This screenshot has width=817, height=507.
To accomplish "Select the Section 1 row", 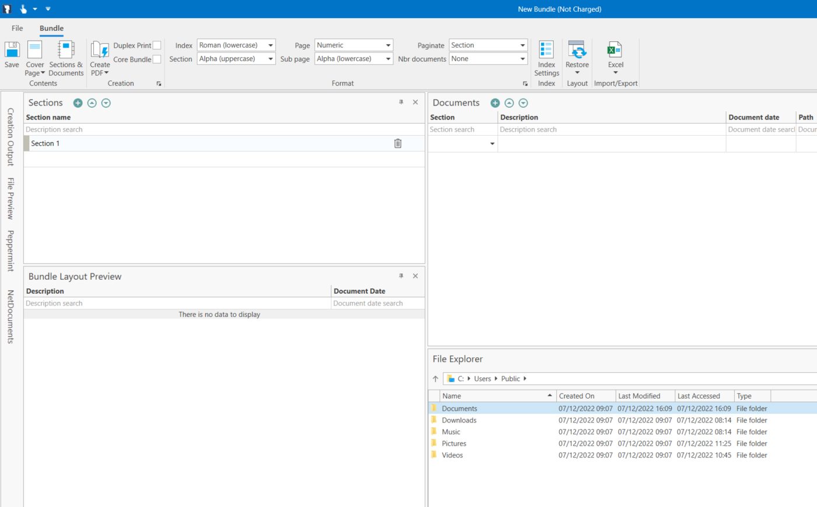I will (224, 143).
